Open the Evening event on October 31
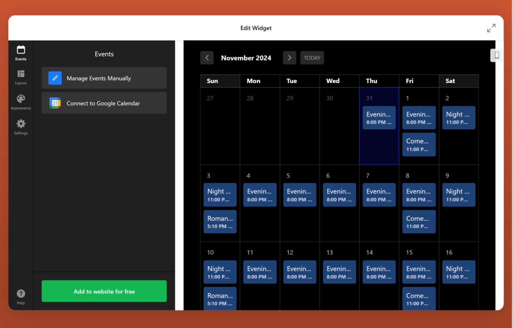Viewport: 513px width, 328px height. pyautogui.click(x=379, y=118)
